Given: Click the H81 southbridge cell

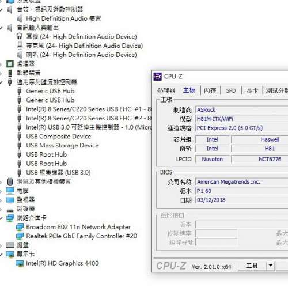Looking at the screenshot, I should tap(260, 149).
